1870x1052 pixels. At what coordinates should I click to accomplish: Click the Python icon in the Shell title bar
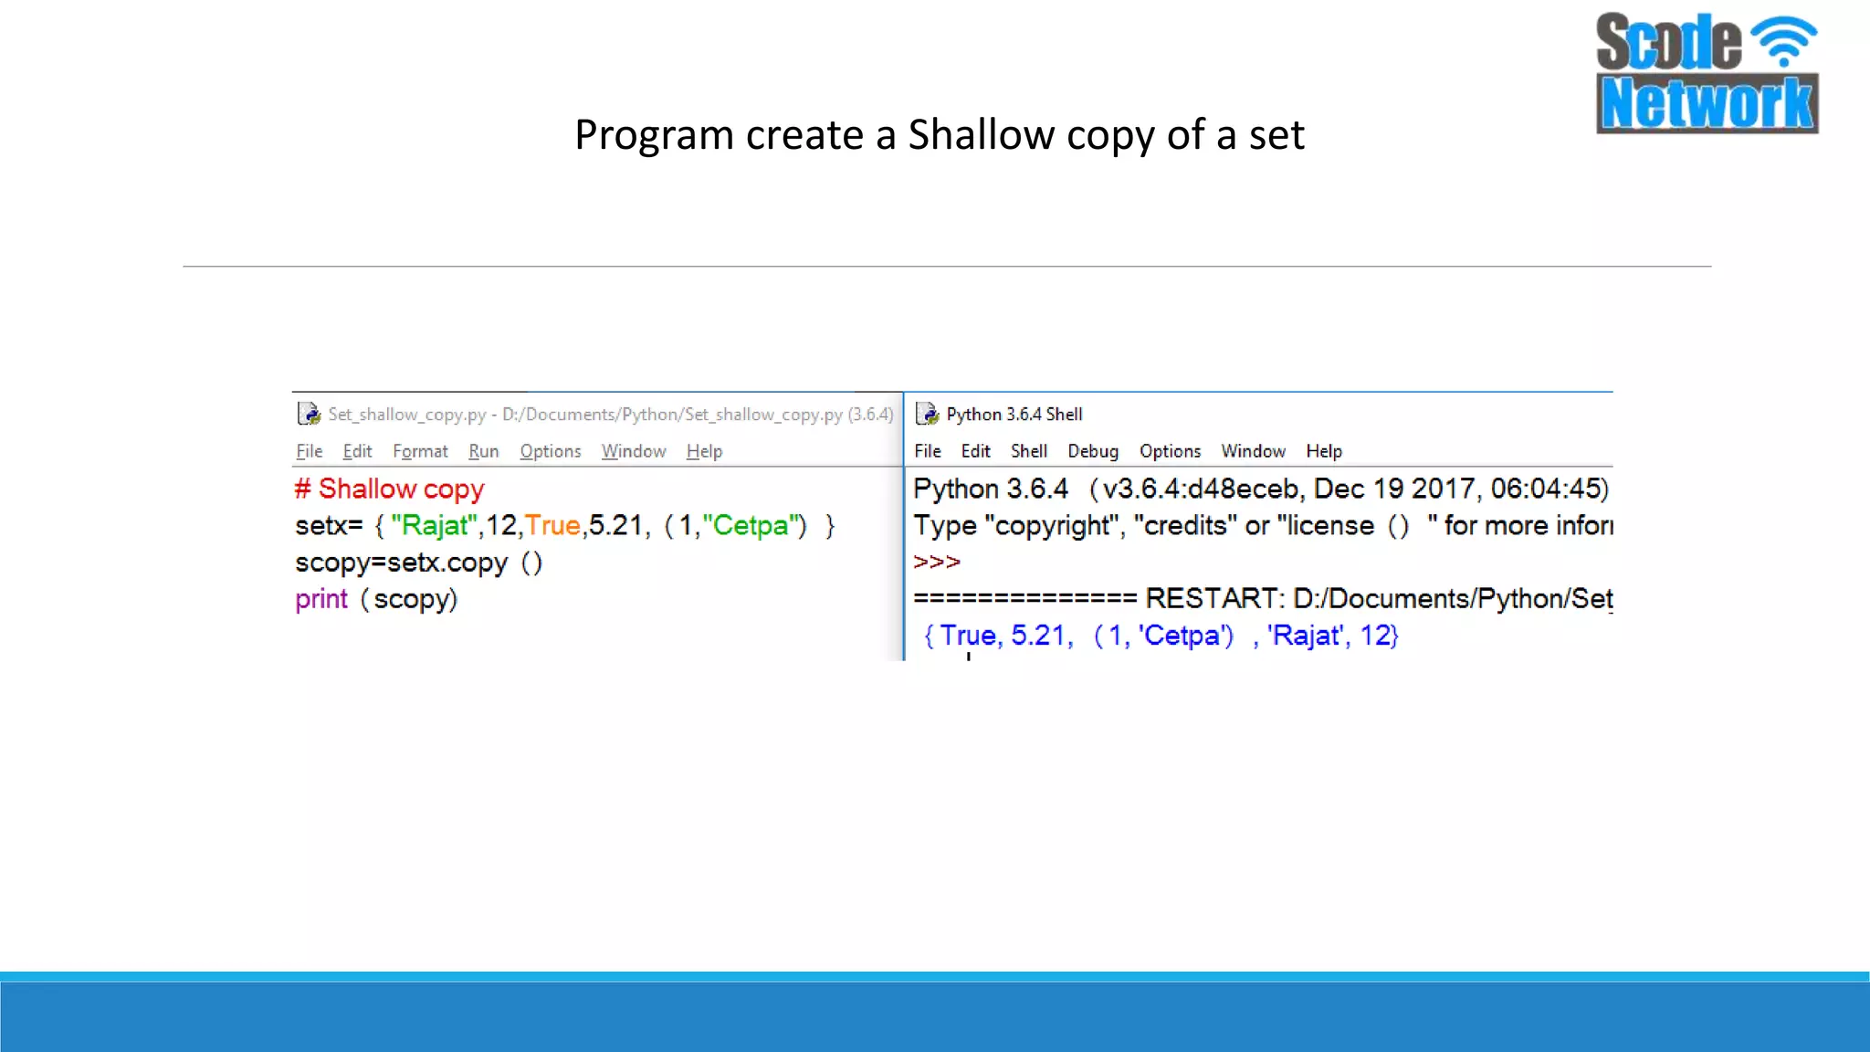[927, 415]
